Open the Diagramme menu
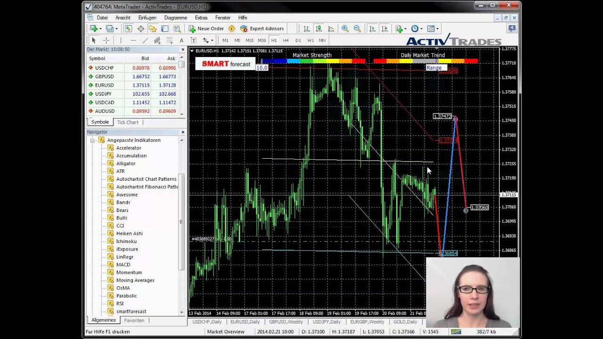603x339 pixels. click(x=176, y=18)
